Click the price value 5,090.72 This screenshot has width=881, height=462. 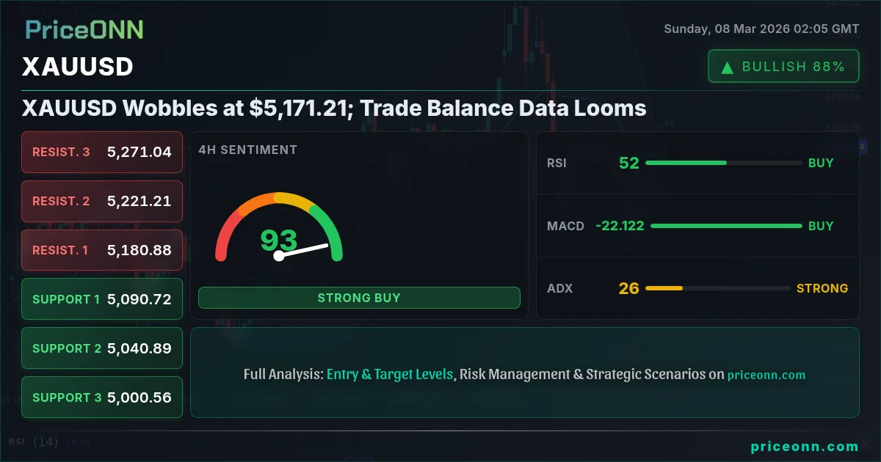coord(139,299)
